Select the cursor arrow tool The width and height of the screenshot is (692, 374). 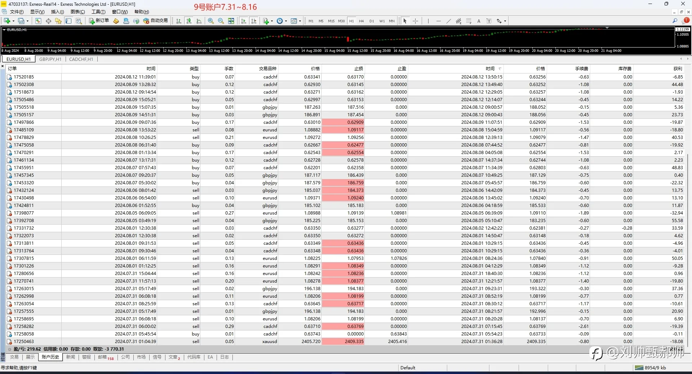pos(405,21)
